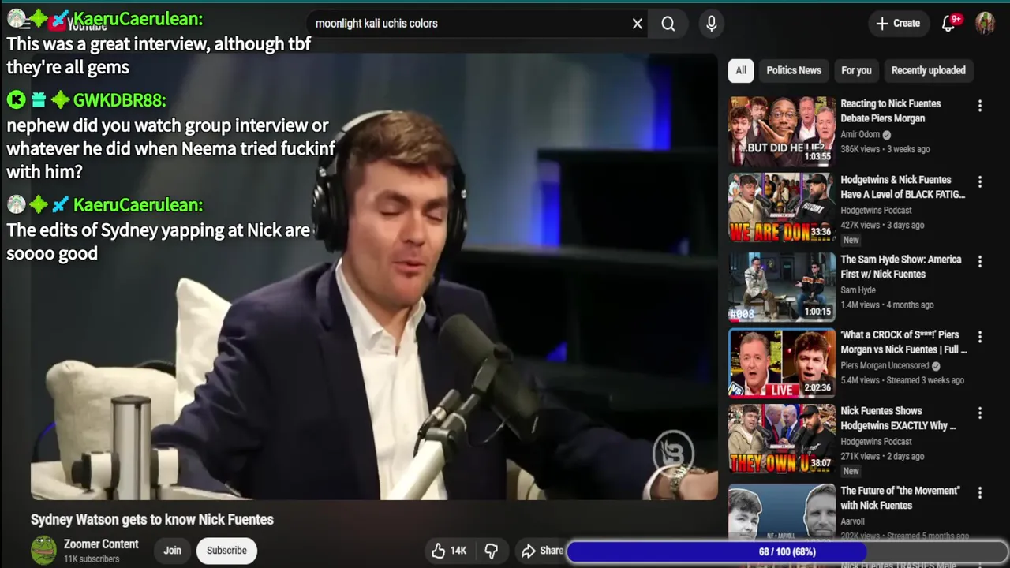Open the Aarvoll channel name
This screenshot has height=568, width=1010.
pyautogui.click(x=852, y=521)
